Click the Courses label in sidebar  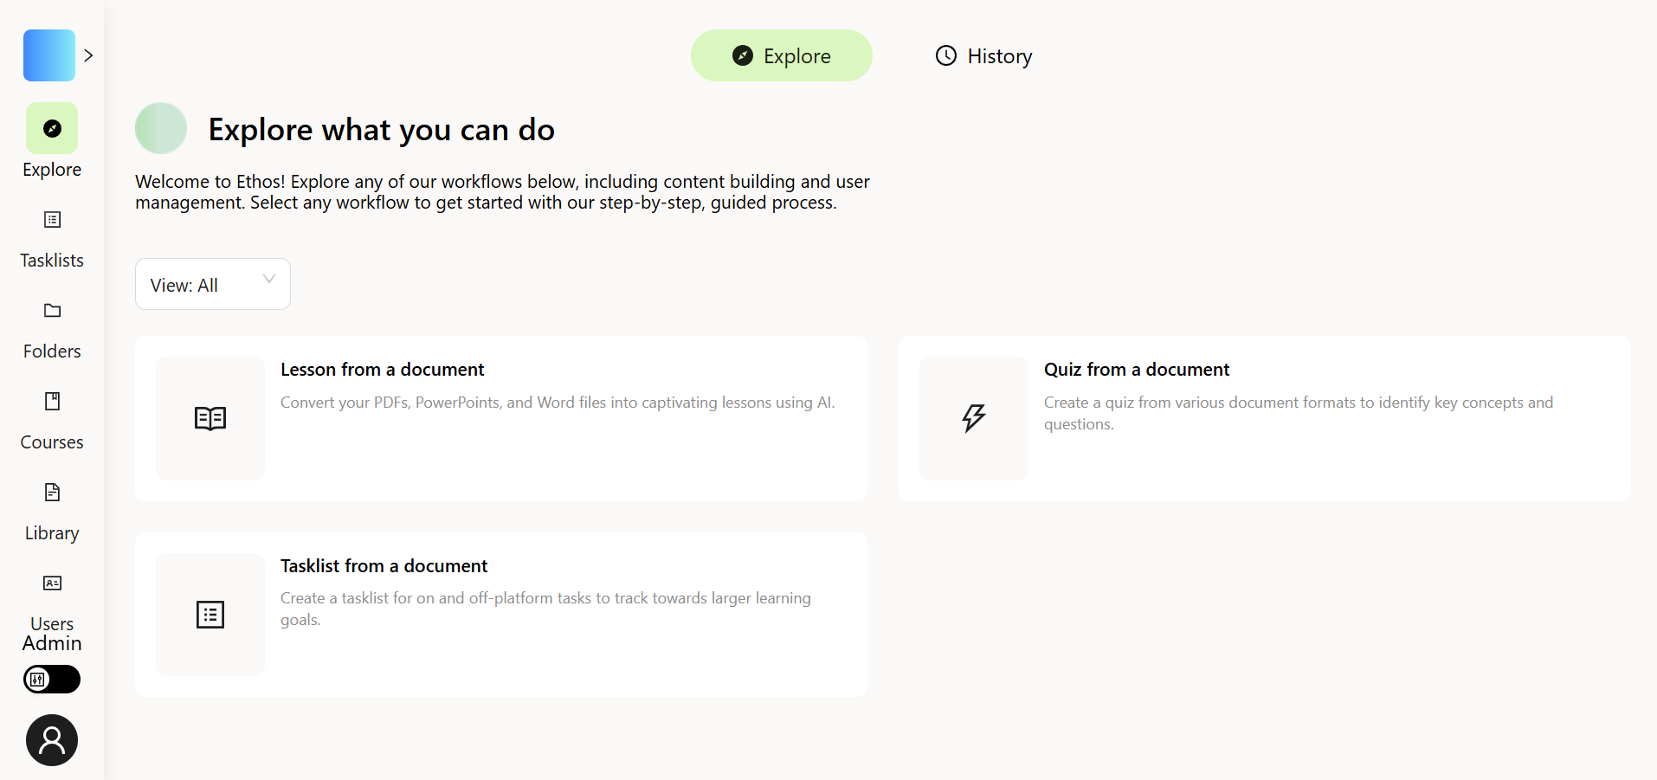52,442
